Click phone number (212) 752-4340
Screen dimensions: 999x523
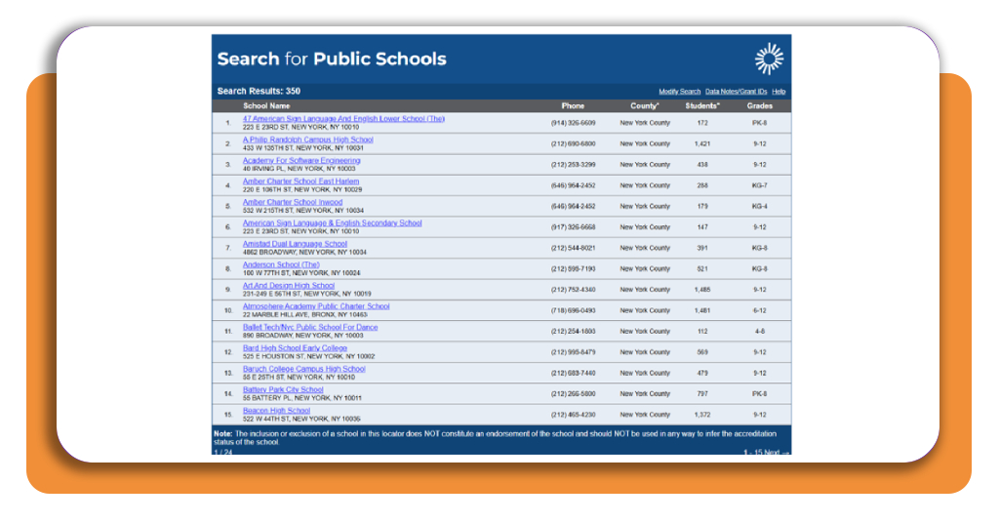click(x=574, y=290)
